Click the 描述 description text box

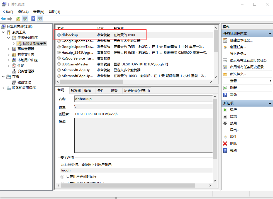143,135
